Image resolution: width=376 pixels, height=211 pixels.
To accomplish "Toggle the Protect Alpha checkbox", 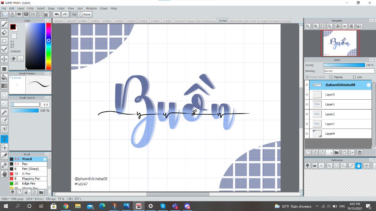I will tap(307, 77).
